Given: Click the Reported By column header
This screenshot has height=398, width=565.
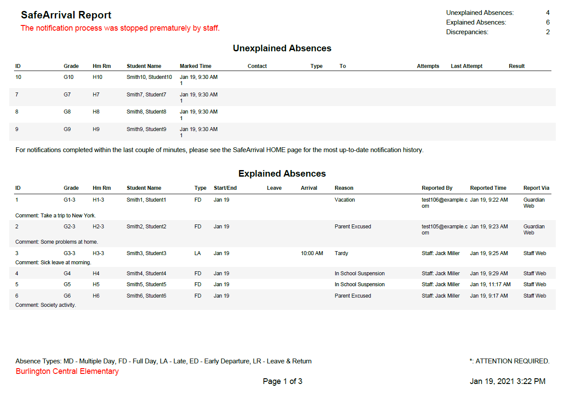Looking at the screenshot, I should coord(437,188).
